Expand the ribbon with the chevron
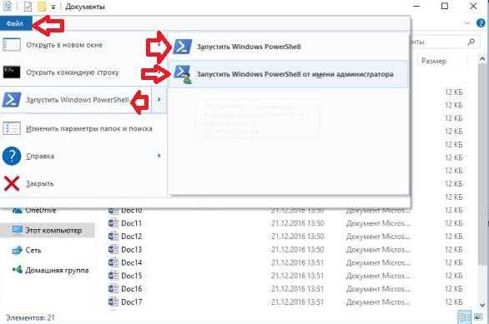Viewport: 489px width, 324px height. coord(466,23)
